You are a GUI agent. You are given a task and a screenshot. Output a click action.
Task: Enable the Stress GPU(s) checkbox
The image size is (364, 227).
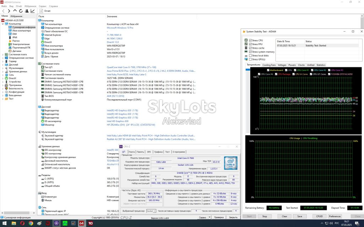click(x=250, y=59)
